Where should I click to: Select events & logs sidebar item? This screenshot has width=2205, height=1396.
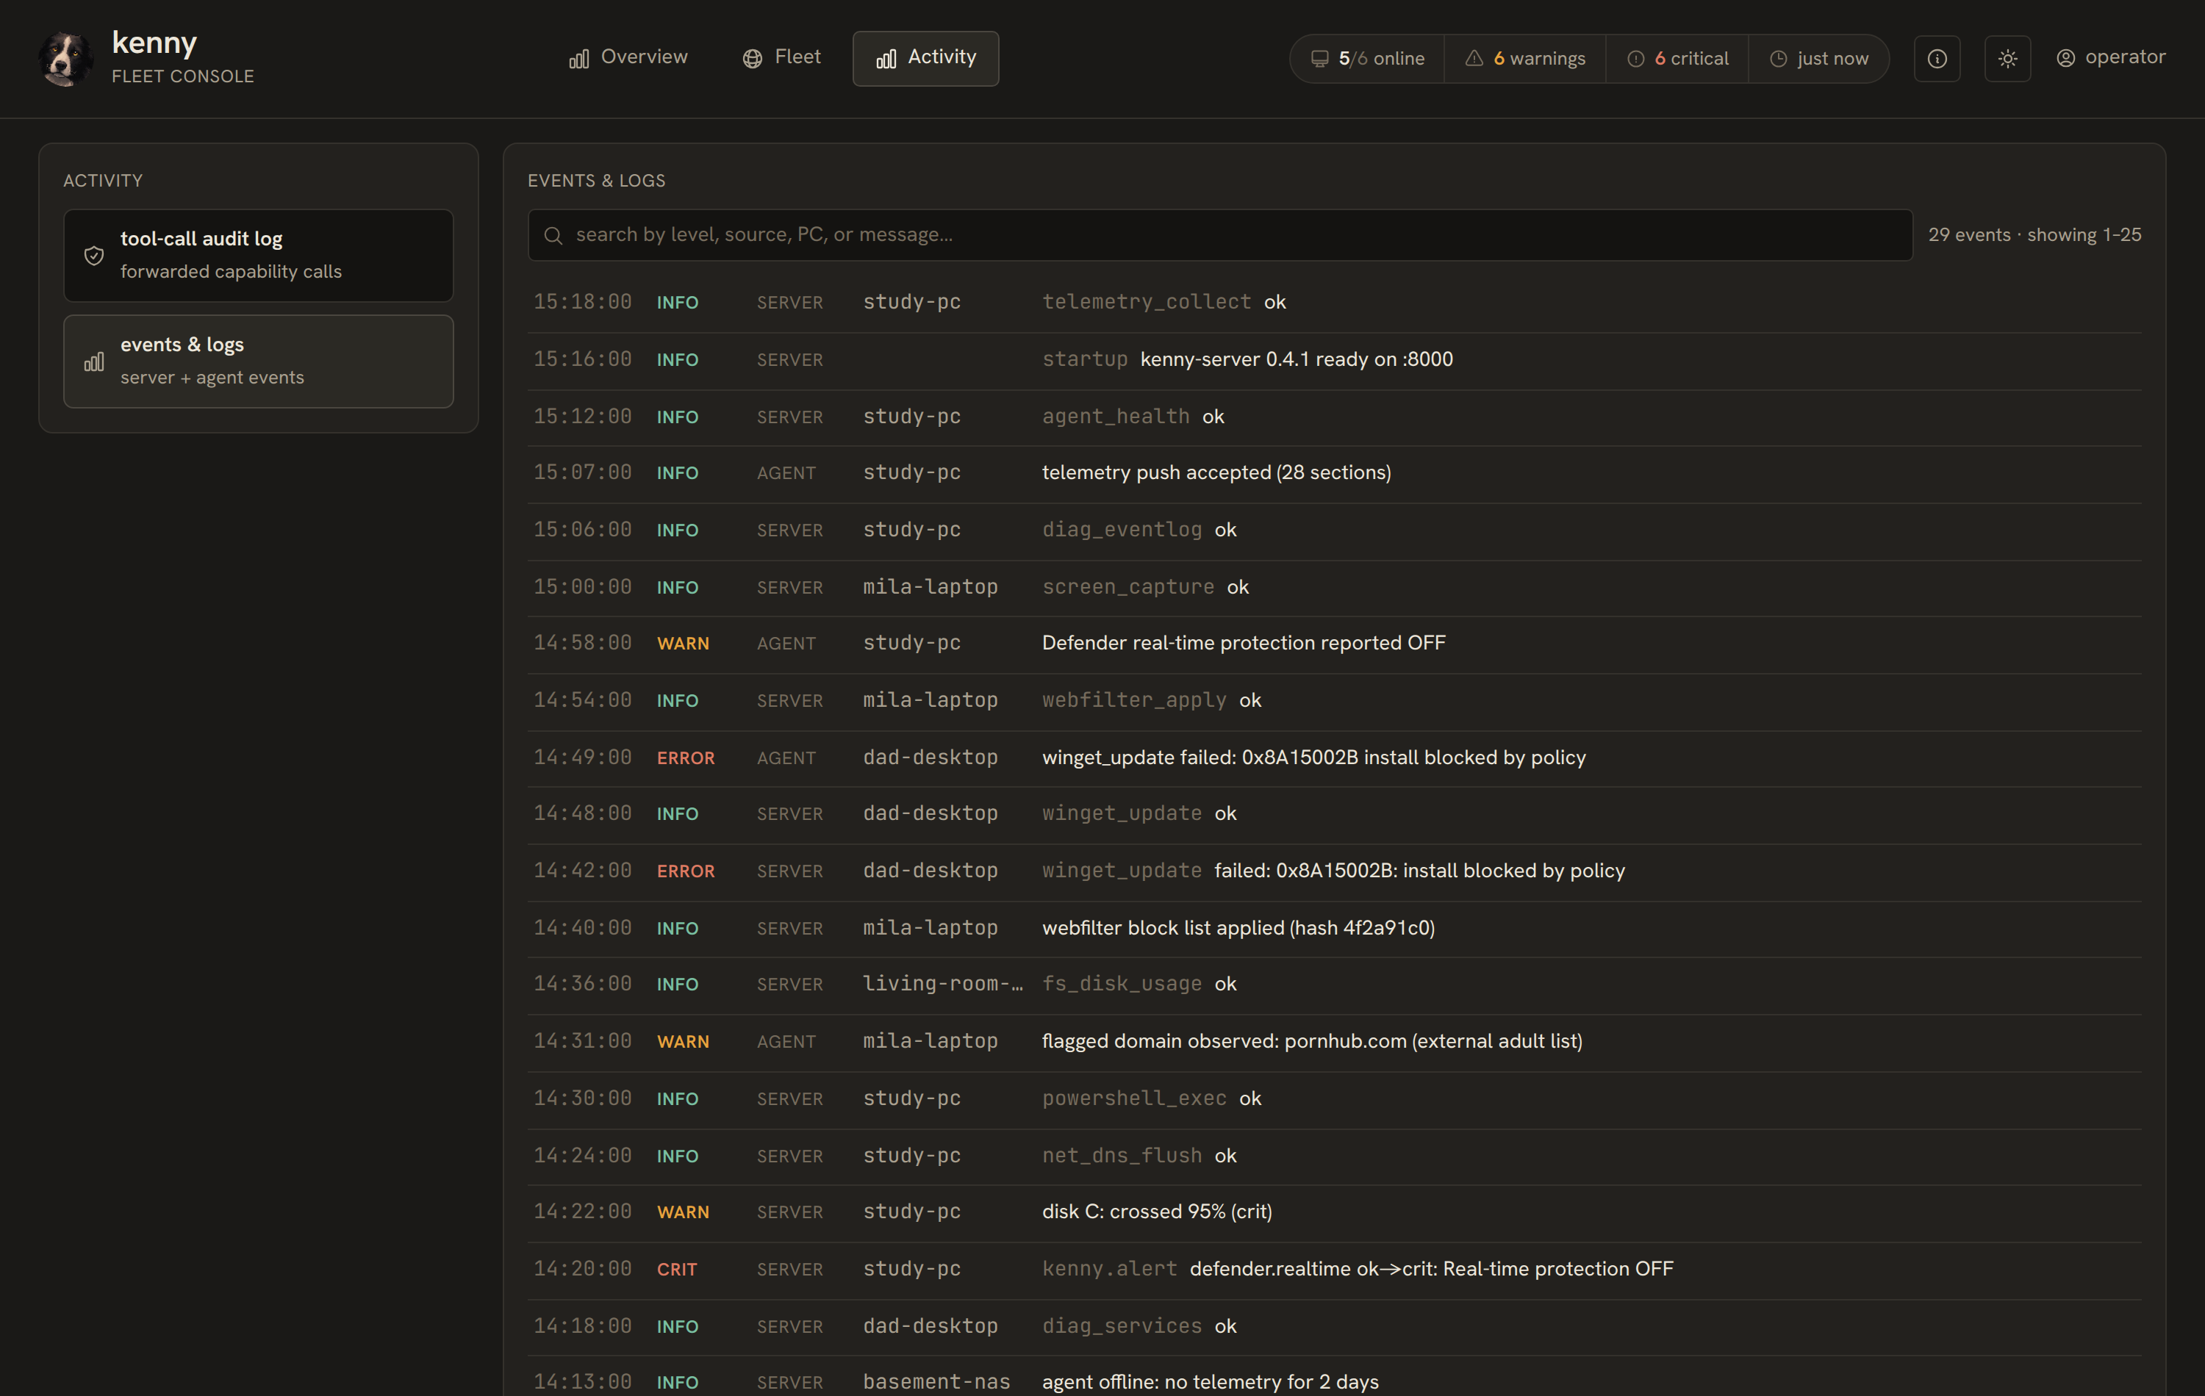(x=258, y=361)
